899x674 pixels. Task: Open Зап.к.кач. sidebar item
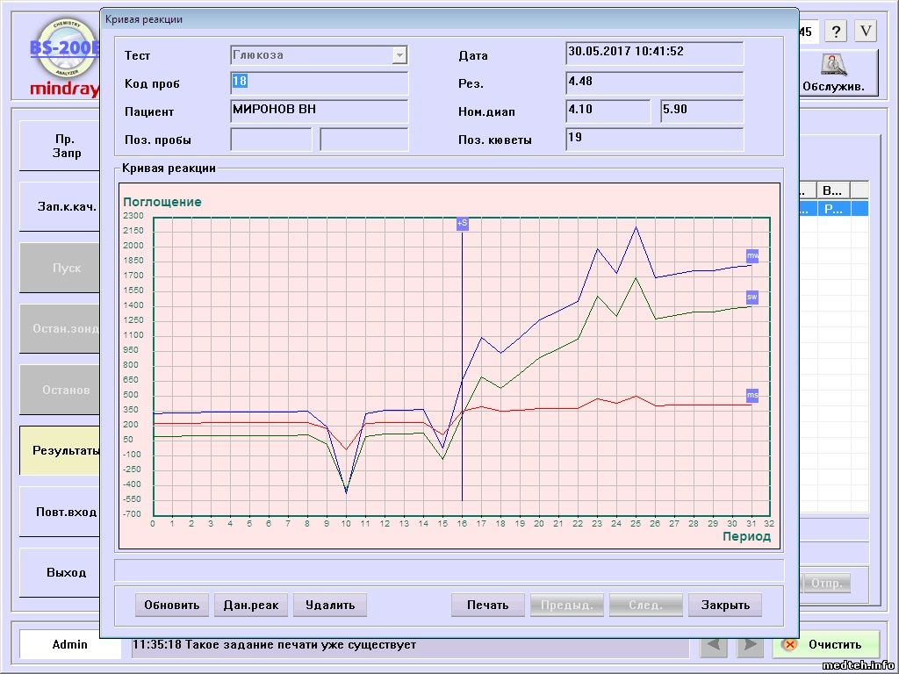61,207
